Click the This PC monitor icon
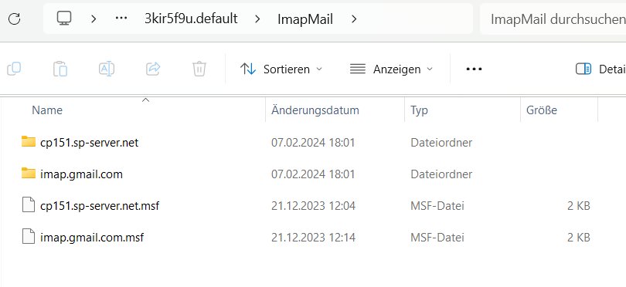This screenshot has width=626, height=287. pos(64,19)
